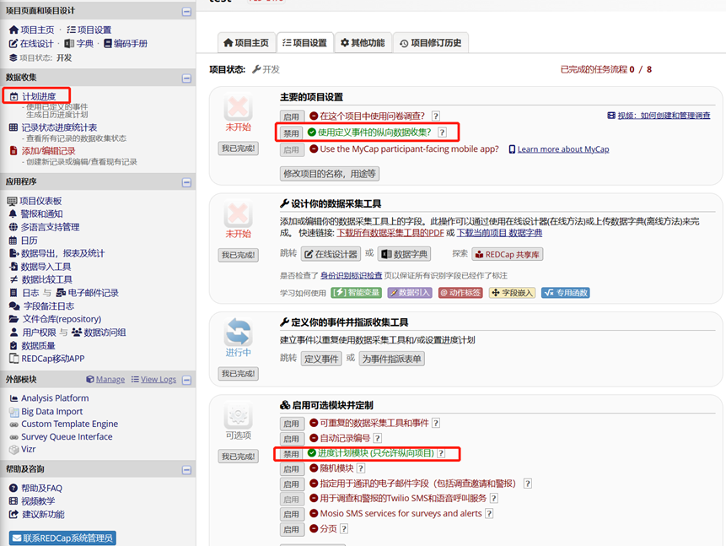Click the yellow 字段嵌入 badge

(512, 293)
